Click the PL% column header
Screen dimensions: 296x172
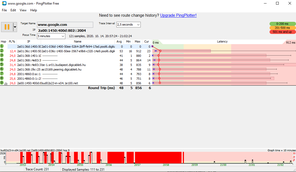click(12, 42)
